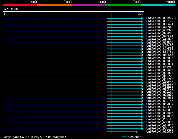The height and width of the screenshot is (139, 178).
Task: Open UniRef100_A3ACB2 entry
Action: pyautogui.click(x=160, y=55)
